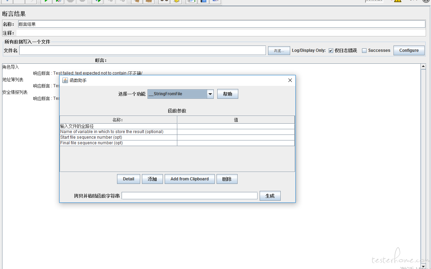Click the 帮助 button
431x269 pixels.
[228, 94]
